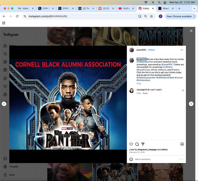
Task: Open Chrome profile avatar E
Action: pyautogui.click(x=161, y=16)
